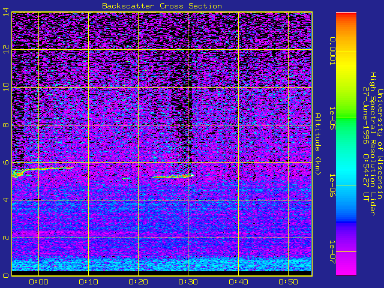Click the altitude axis label 10
Screen dimensions: 384x288
[6, 87]
